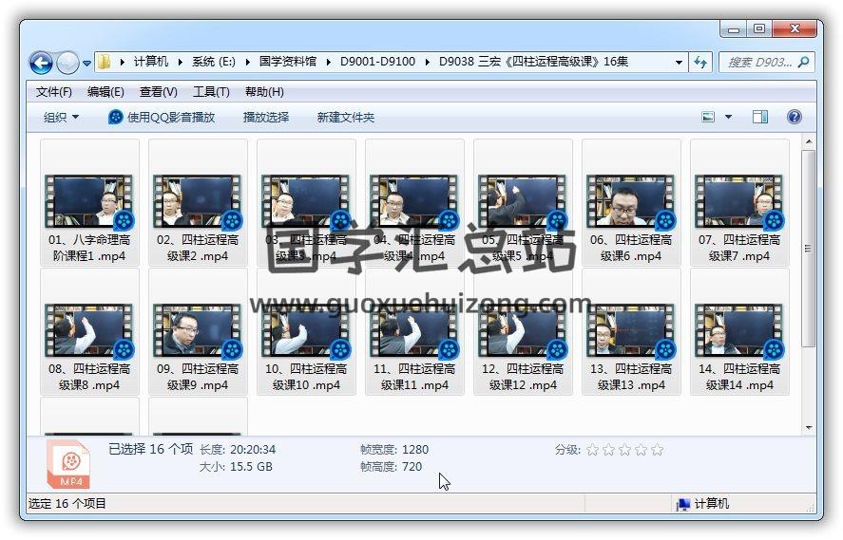Click the folder icon in address bar
Screen dimensions: 843x540
104,62
